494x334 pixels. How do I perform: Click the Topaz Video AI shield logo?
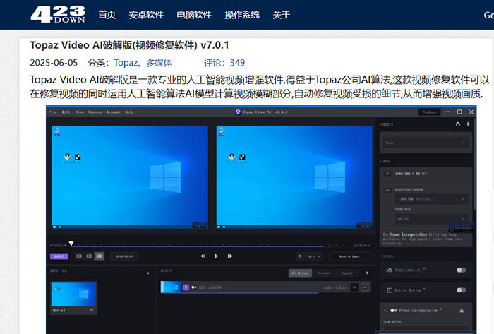pos(238,112)
